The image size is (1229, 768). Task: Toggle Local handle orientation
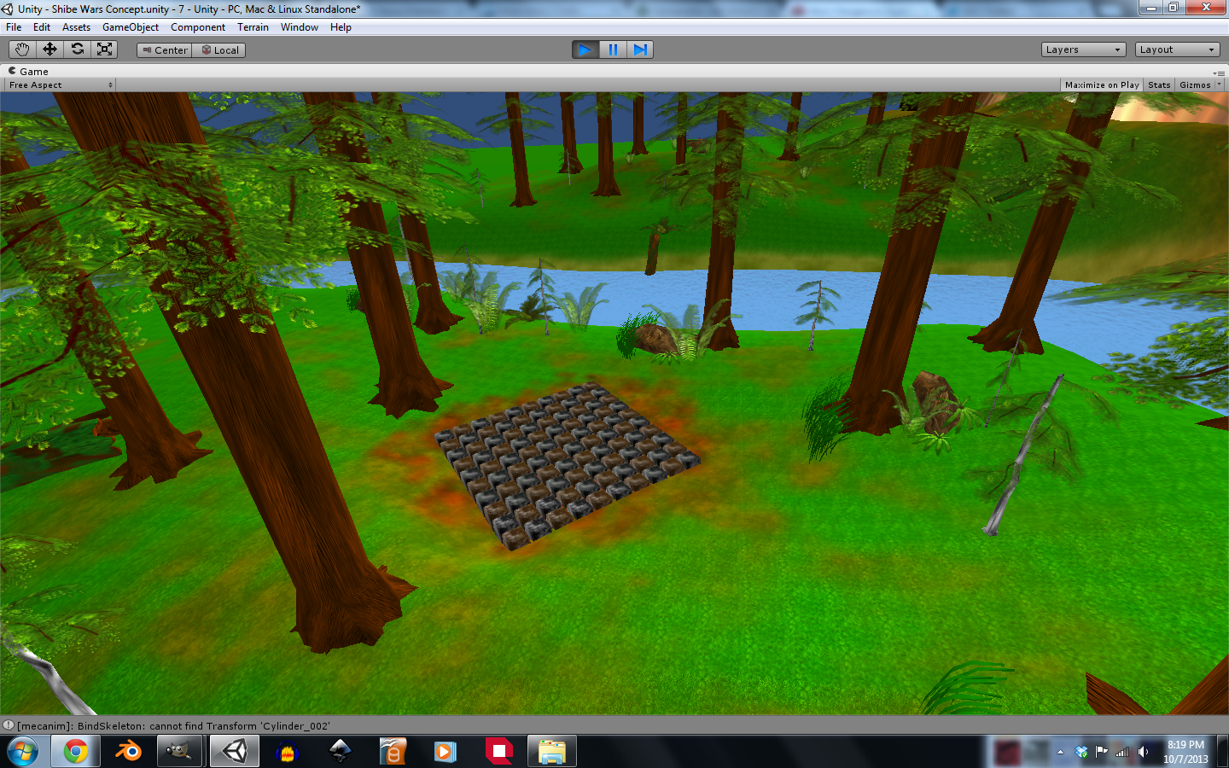click(219, 50)
